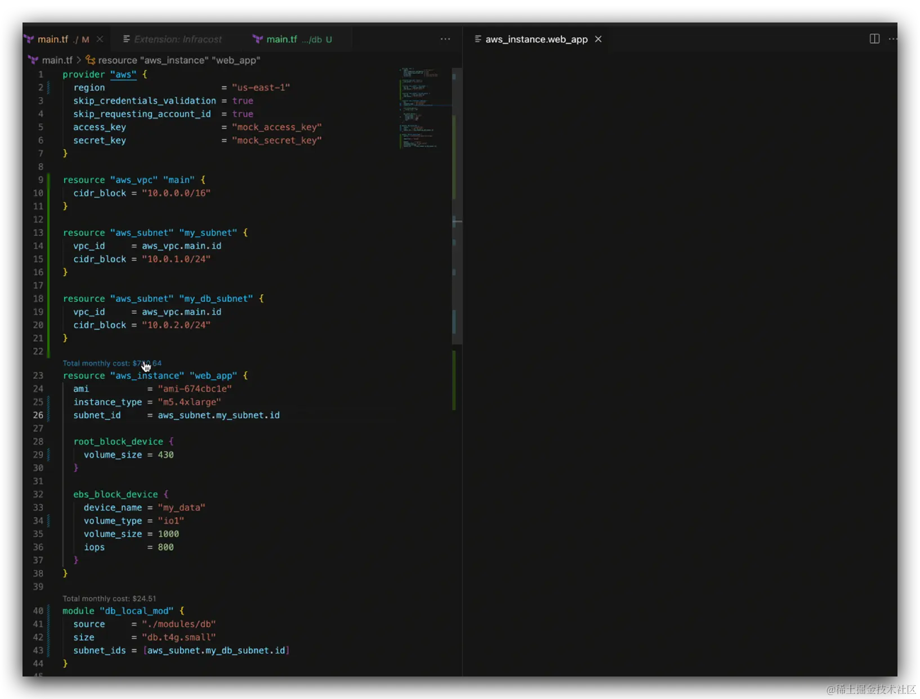Click the "10.0.0.0/16" cidr_block value
This screenshot has width=920, height=699.
coord(176,193)
